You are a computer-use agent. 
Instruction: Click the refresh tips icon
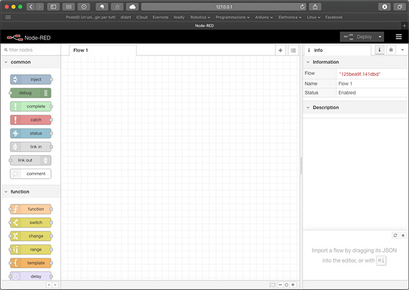(x=396, y=236)
